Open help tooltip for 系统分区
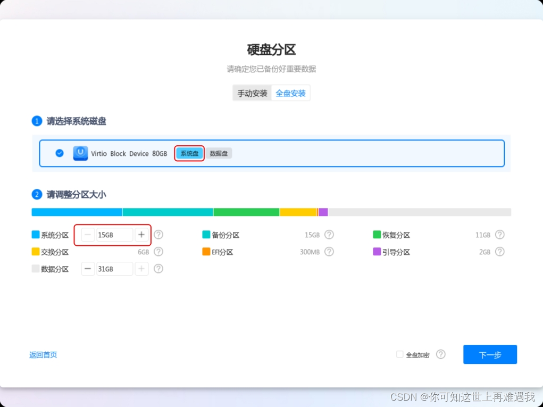This screenshot has height=407, width=543. click(x=157, y=234)
